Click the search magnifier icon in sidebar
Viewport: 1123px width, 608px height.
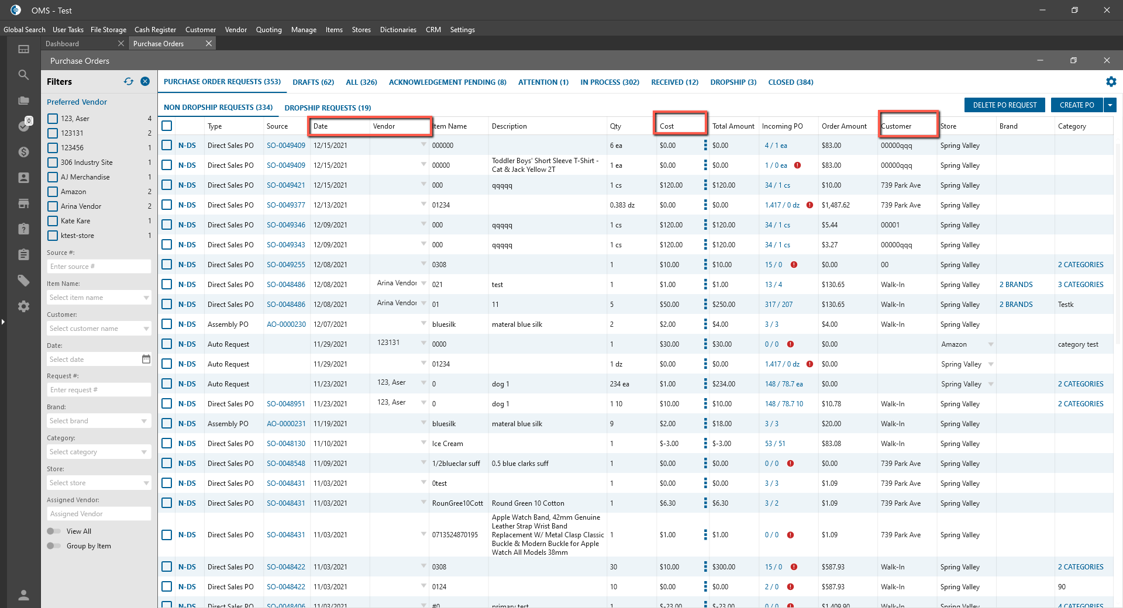click(x=23, y=75)
